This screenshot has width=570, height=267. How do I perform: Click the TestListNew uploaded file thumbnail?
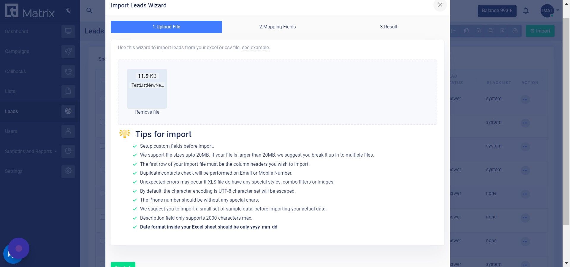click(147, 89)
